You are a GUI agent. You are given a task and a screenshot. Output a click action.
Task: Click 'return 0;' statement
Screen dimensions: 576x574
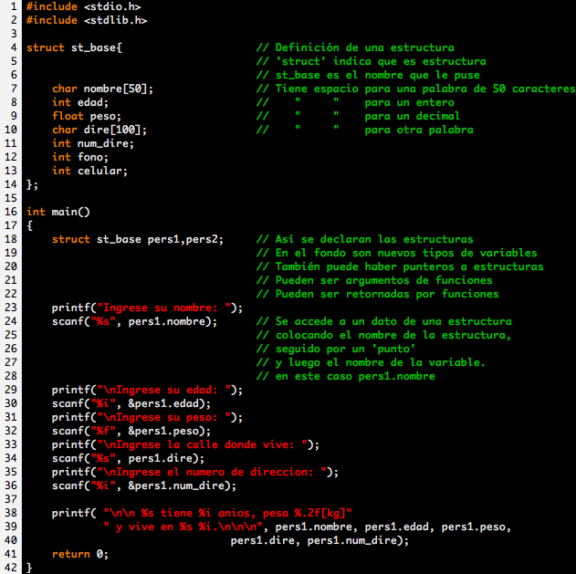pyautogui.click(x=80, y=554)
